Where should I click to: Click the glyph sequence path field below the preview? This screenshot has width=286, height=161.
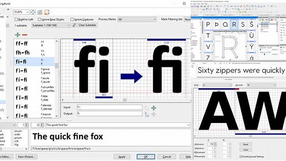tap(111, 148)
